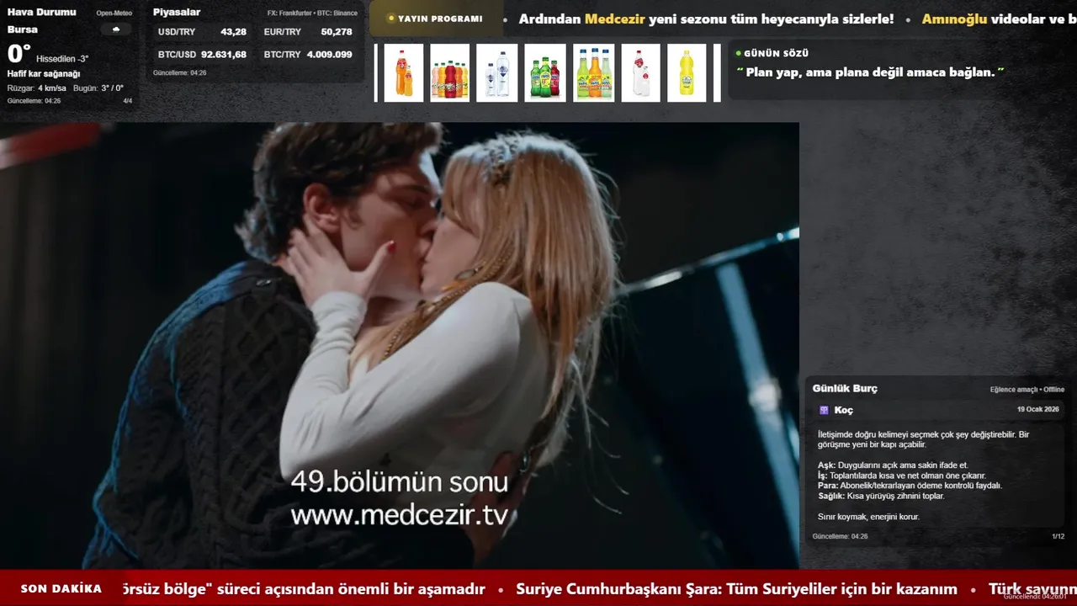Click the 0° temperature reading
The height and width of the screenshot is (606, 1077).
pyautogui.click(x=19, y=54)
